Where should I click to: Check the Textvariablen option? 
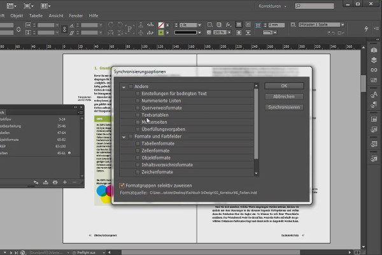(x=138, y=115)
